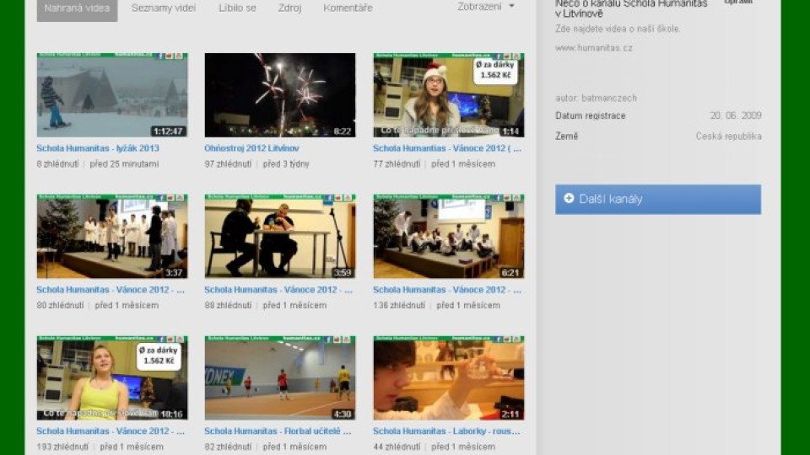Viewport: 810px width, 455px height.
Task: Open the Zobrazení dropdown arrow
Action: coord(511,7)
